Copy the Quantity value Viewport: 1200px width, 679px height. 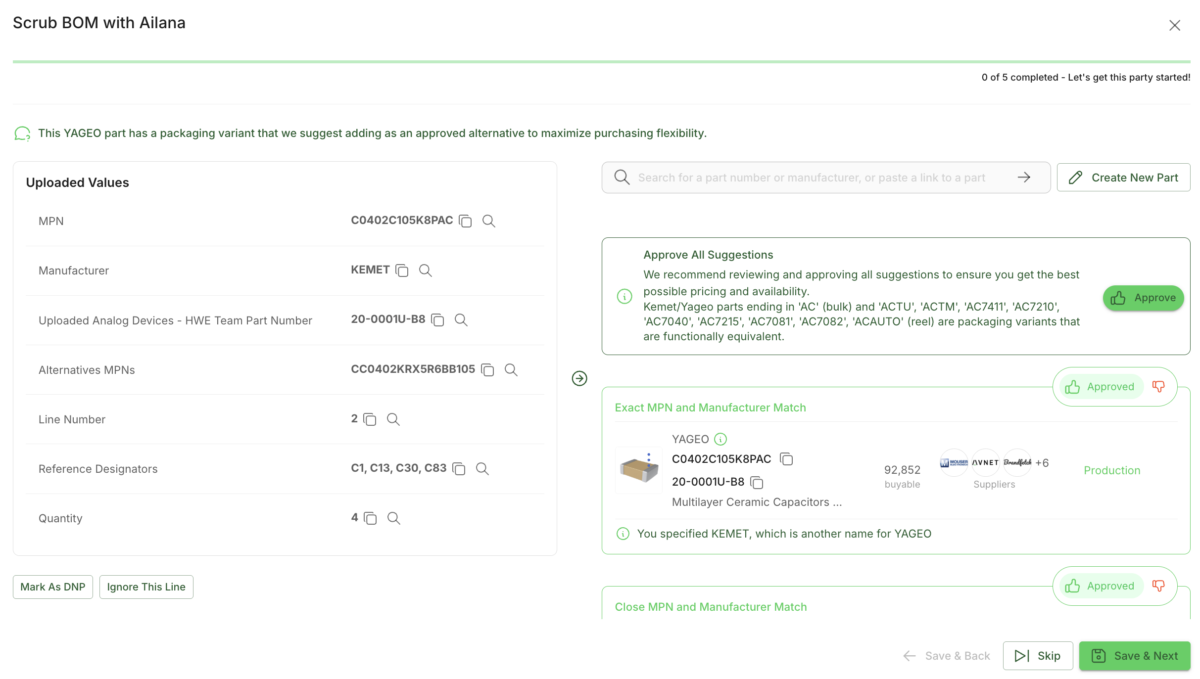tap(370, 518)
